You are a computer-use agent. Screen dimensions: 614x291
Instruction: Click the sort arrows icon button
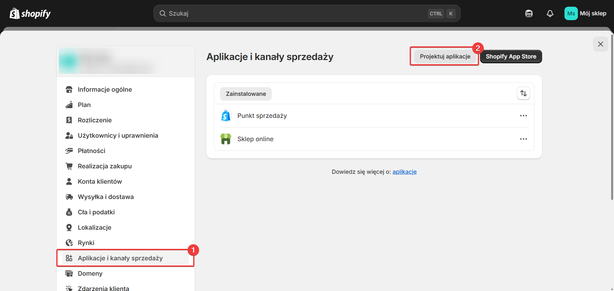pos(523,93)
